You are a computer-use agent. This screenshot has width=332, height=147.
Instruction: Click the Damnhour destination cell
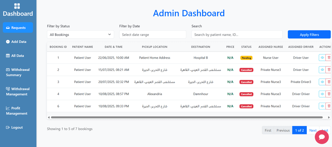[x=200, y=94]
